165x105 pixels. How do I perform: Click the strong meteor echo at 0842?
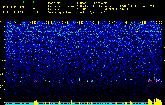pos(35,80)
